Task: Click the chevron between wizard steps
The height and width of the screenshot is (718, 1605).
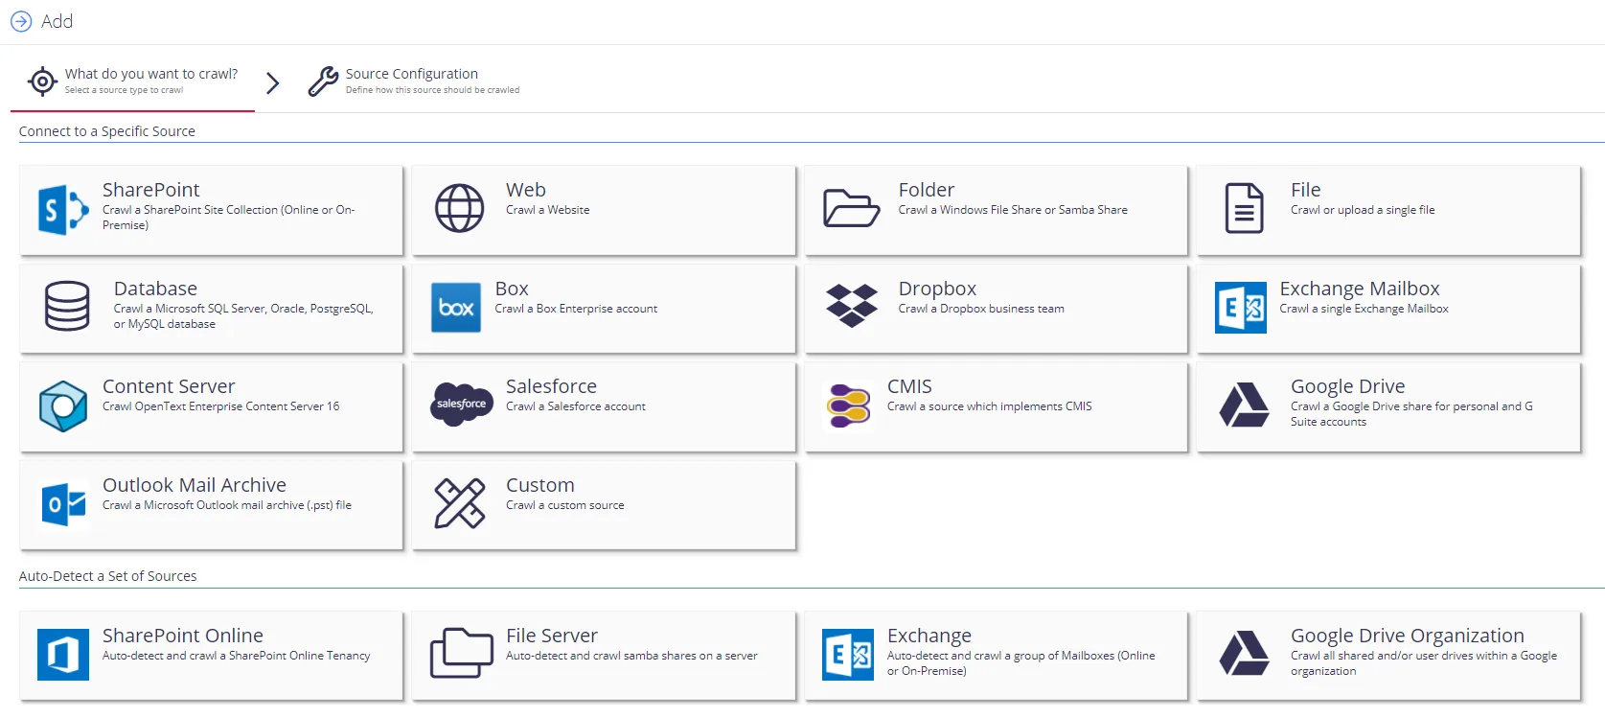Action: coord(273,83)
